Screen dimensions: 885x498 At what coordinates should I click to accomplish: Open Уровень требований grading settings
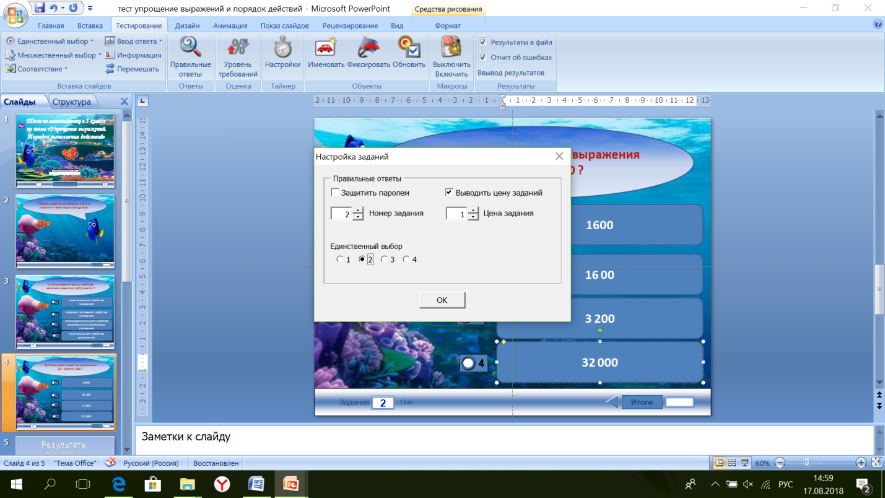click(x=238, y=57)
